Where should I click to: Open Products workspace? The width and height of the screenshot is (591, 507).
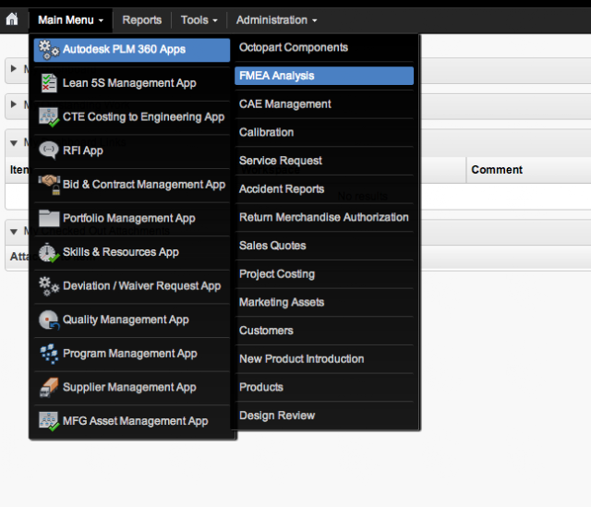tap(324, 387)
